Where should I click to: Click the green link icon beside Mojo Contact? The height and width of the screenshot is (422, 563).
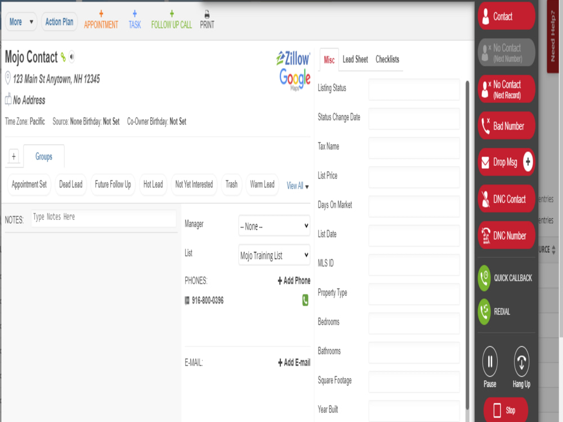tap(63, 57)
